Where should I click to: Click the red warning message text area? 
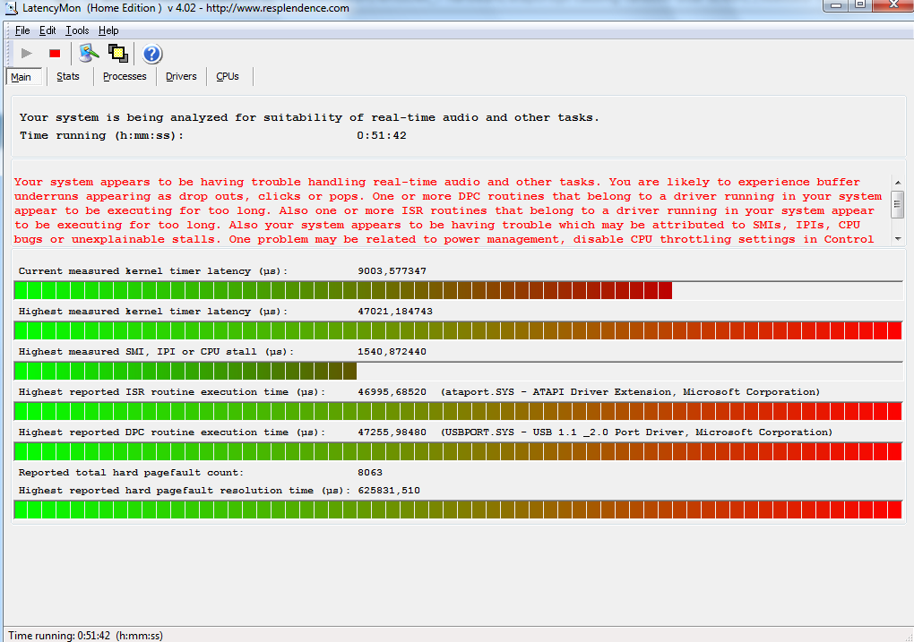(448, 210)
